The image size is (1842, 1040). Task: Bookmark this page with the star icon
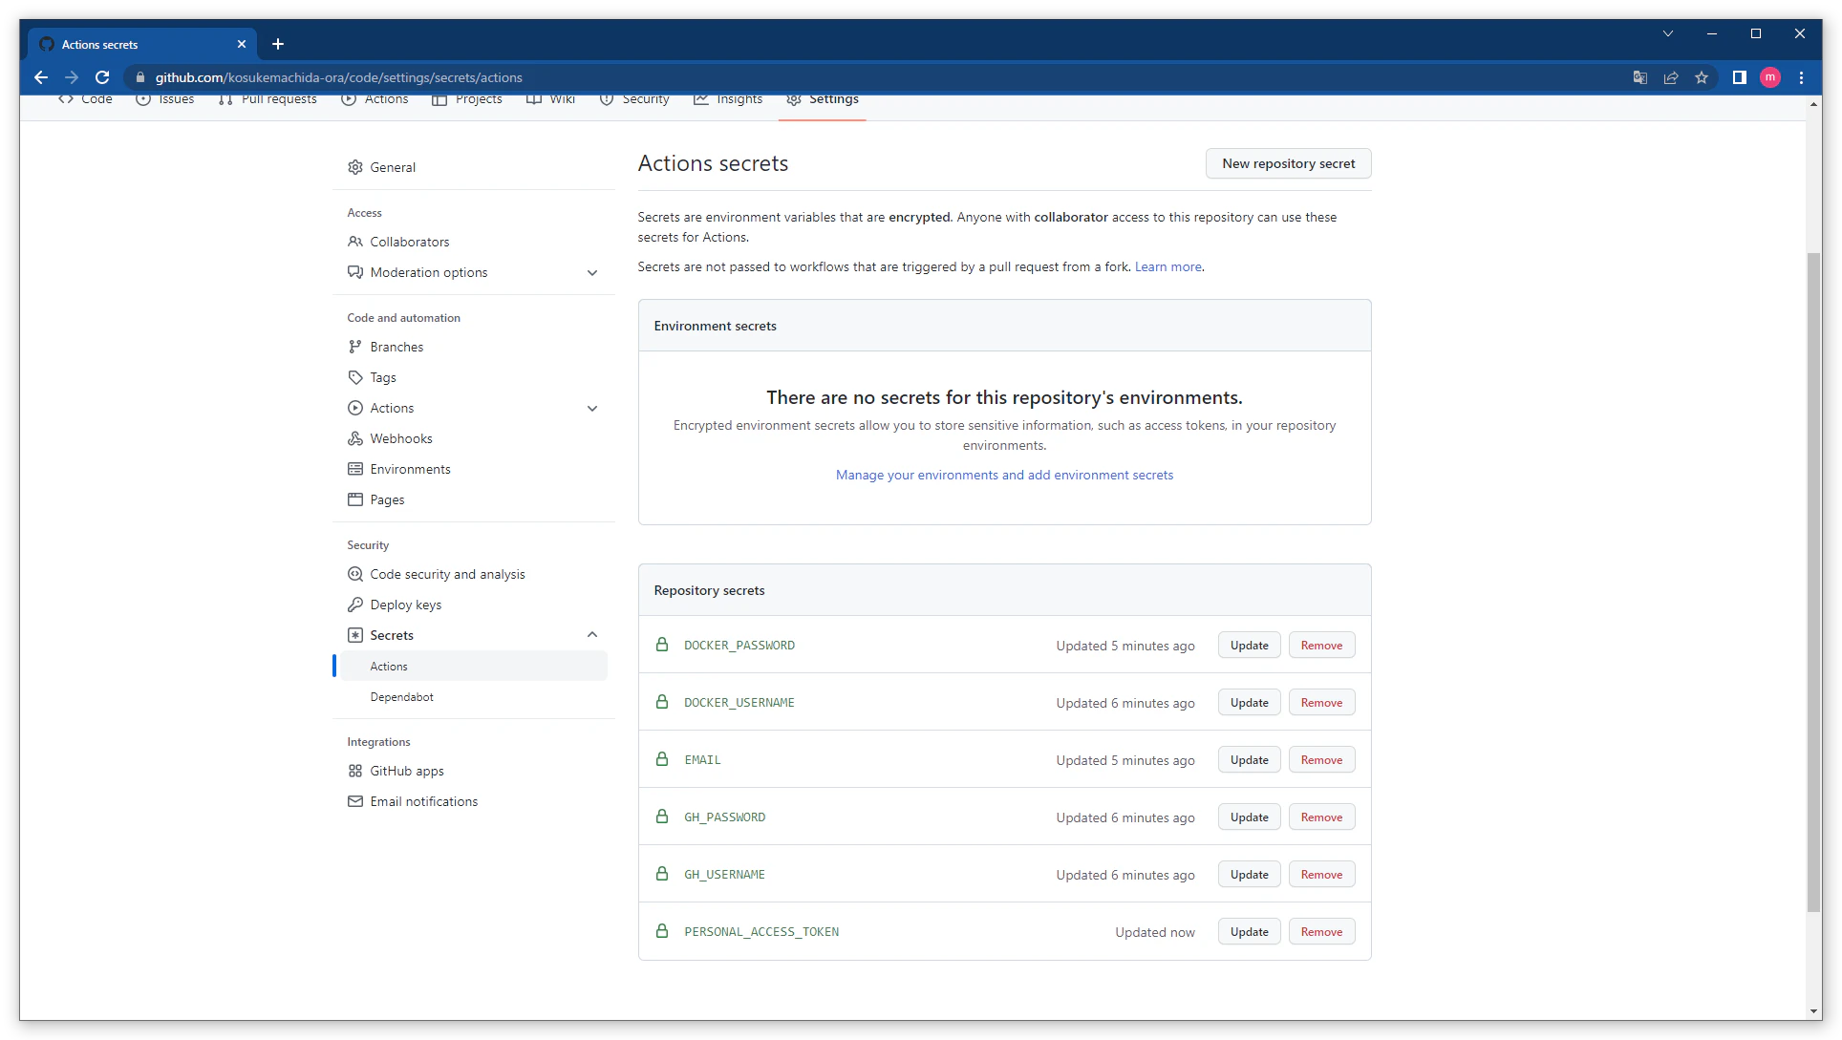coord(1702,77)
